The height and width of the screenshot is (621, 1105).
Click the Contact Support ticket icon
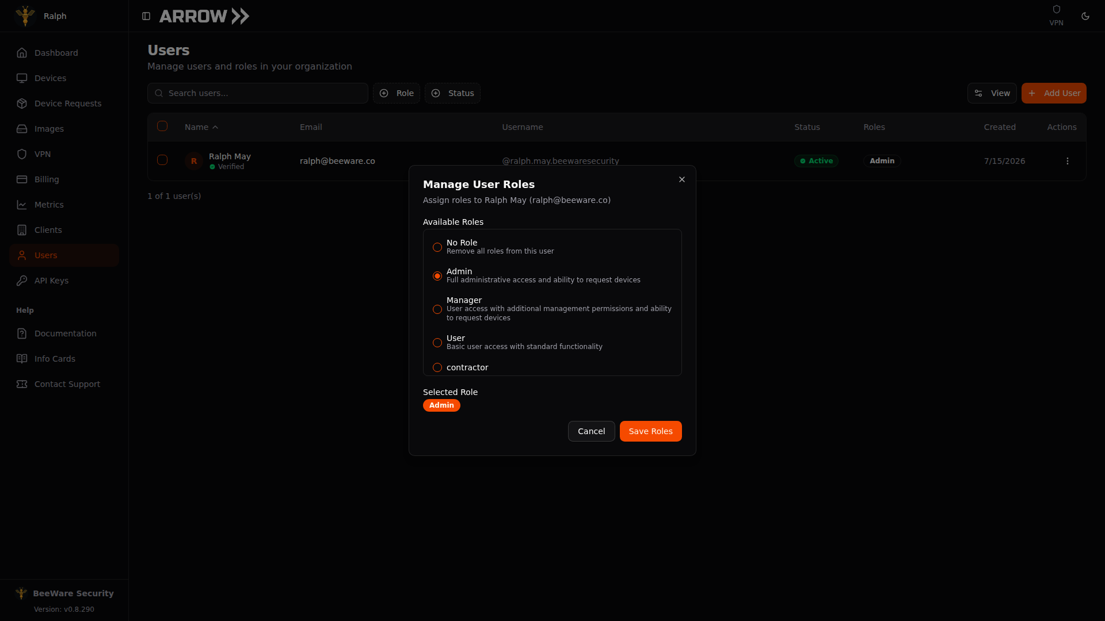pyautogui.click(x=22, y=384)
